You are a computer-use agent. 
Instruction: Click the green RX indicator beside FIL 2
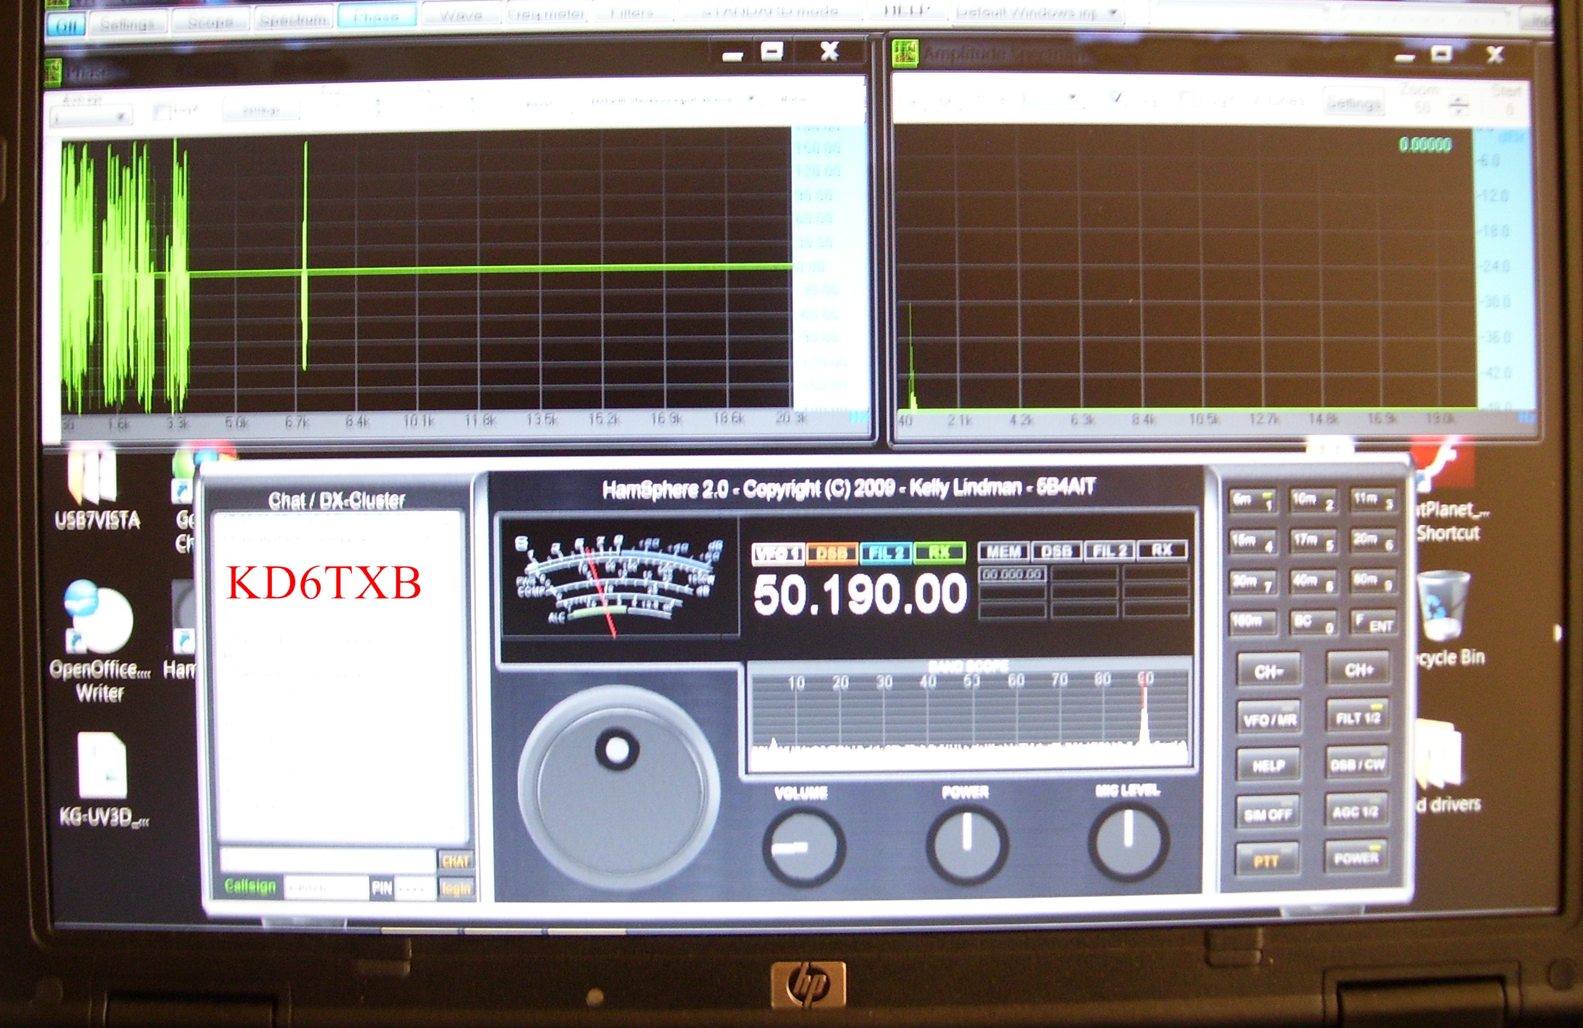tap(940, 552)
